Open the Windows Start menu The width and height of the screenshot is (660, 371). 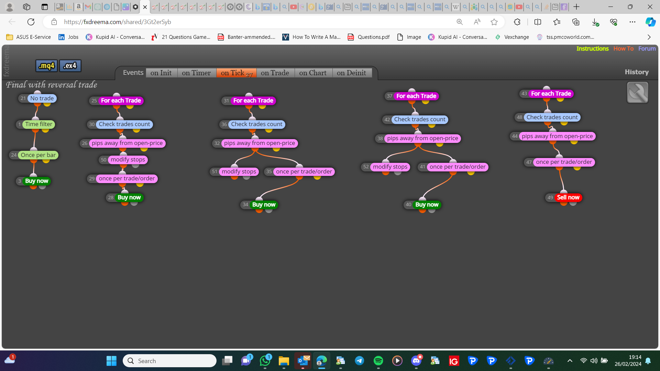pyautogui.click(x=111, y=361)
